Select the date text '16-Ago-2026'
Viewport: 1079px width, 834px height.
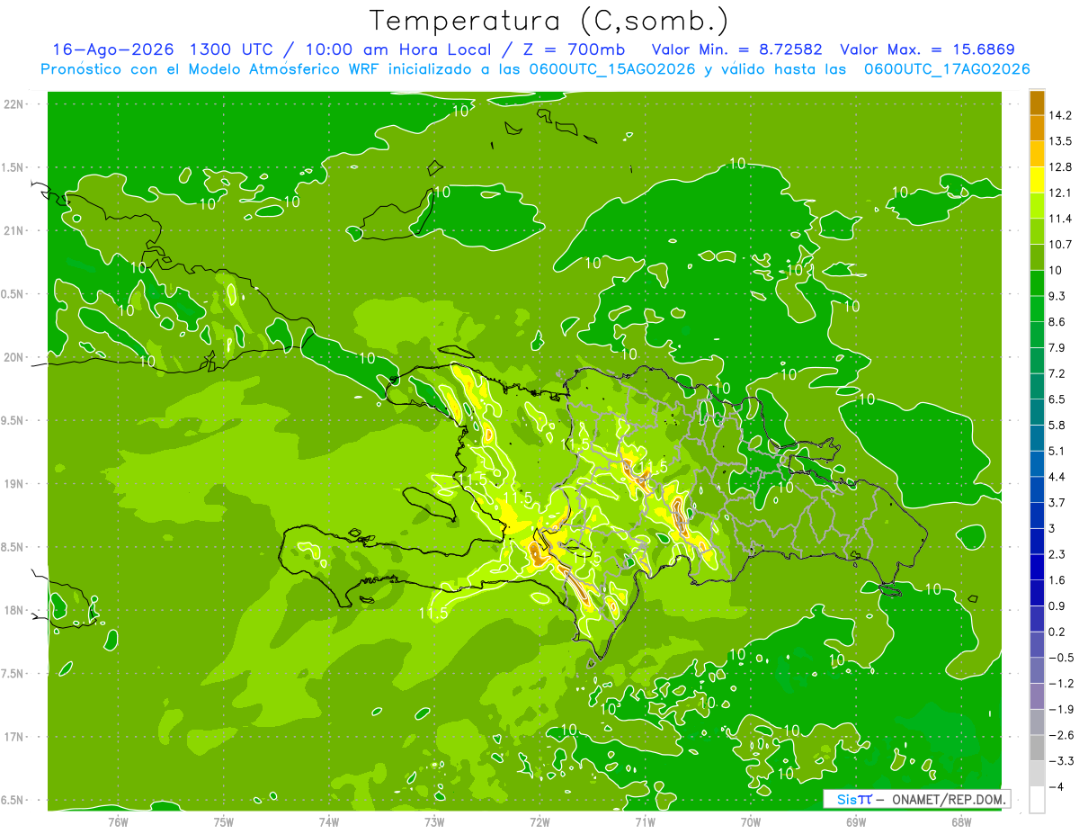[113, 49]
